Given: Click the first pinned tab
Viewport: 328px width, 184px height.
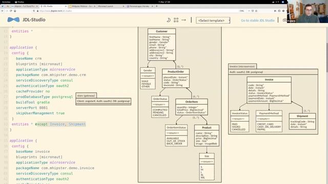Looking at the screenshot, I should click(x=3, y=6).
